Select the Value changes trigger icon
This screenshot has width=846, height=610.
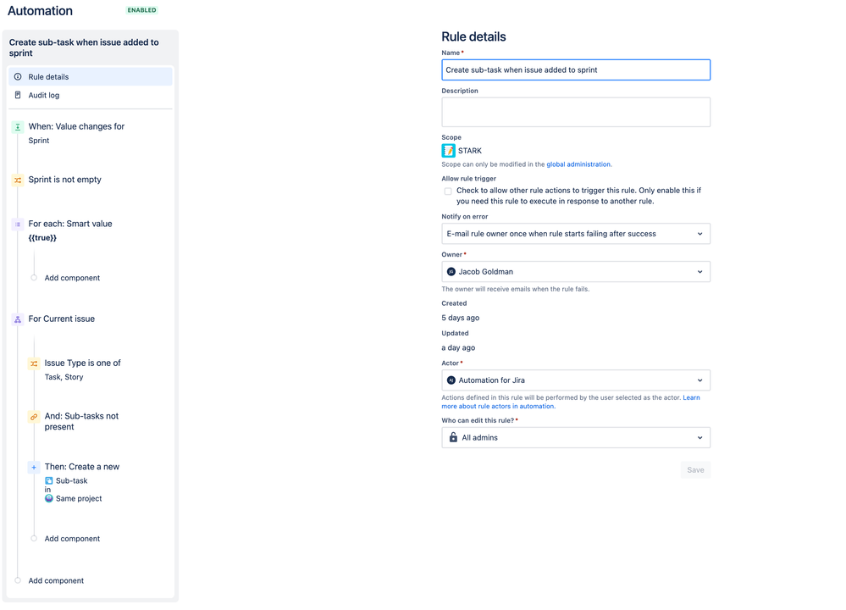(x=18, y=127)
